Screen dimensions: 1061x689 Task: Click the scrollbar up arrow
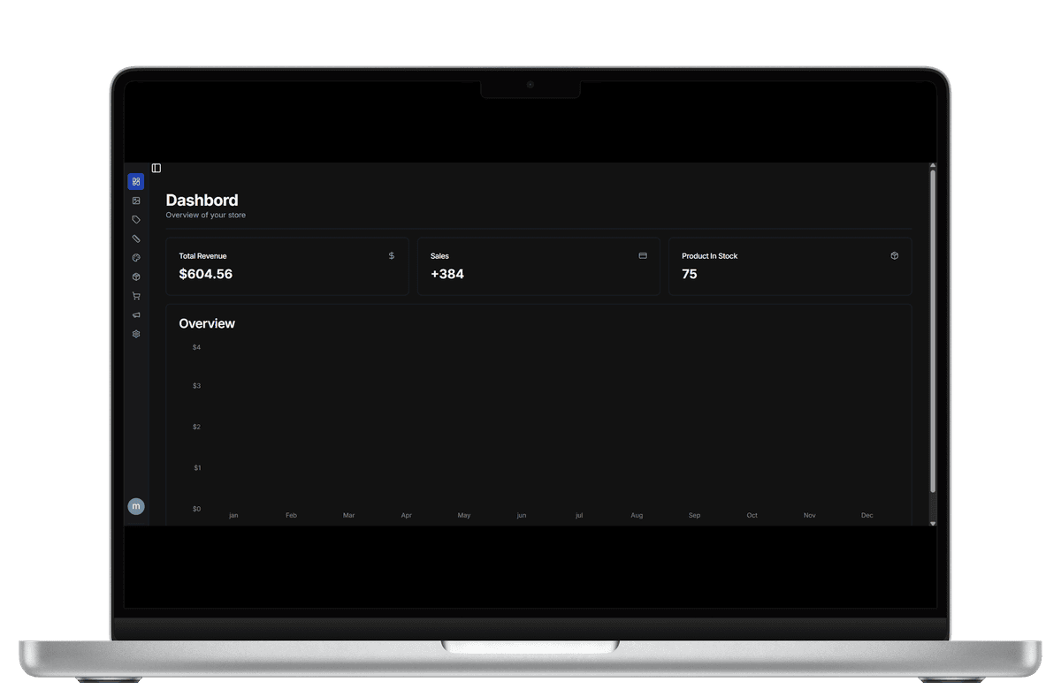click(x=933, y=166)
